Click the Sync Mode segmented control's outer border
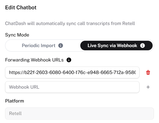 (x=79, y=40)
